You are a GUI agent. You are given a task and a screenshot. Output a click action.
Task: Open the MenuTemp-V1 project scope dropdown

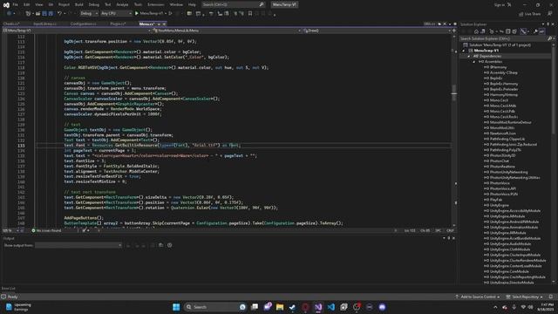(x=77, y=31)
